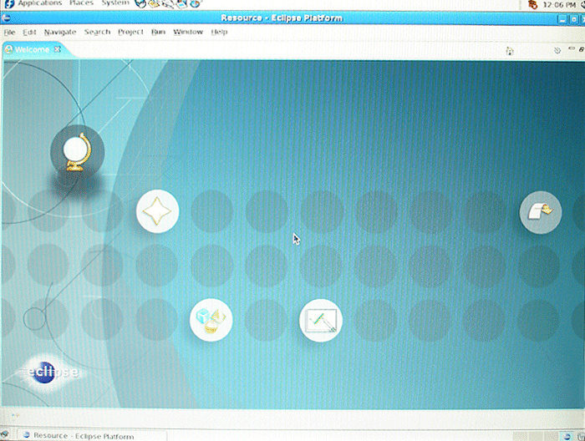Launch the first globe panel launcher
585x441 pixels.
click(x=140, y=3)
